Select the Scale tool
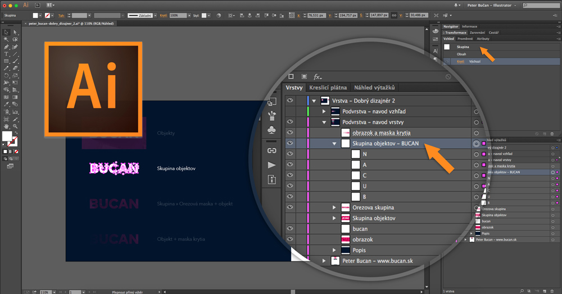The image size is (562, 294). click(x=15, y=76)
